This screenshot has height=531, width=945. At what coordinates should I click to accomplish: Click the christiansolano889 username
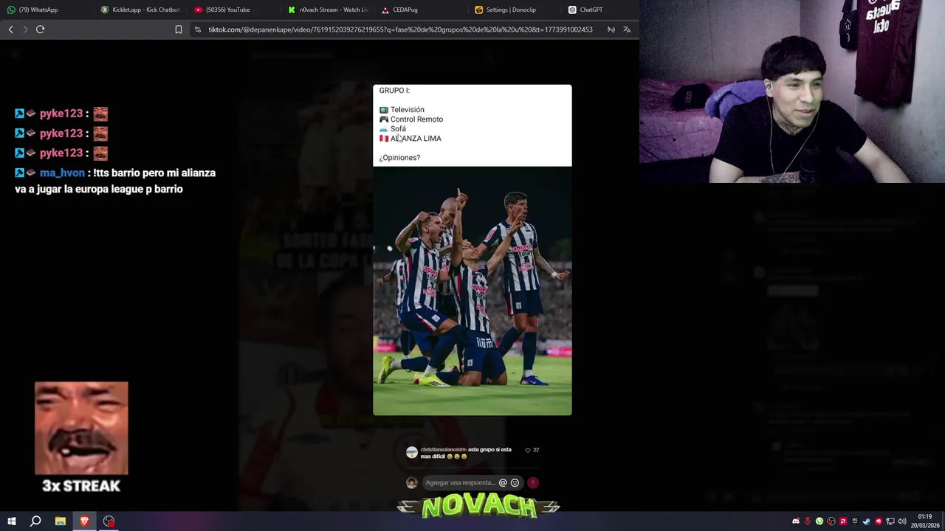[x=443, y=450]
